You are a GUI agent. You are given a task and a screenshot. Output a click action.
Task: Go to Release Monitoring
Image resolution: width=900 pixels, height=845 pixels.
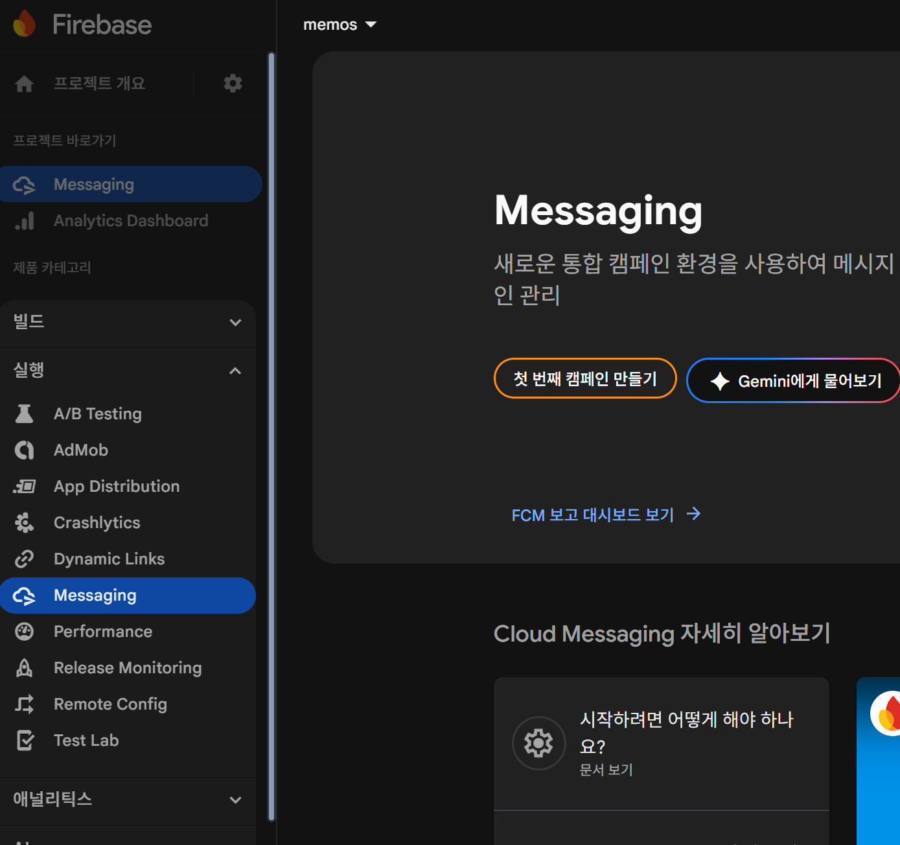(x=128, y=667)
